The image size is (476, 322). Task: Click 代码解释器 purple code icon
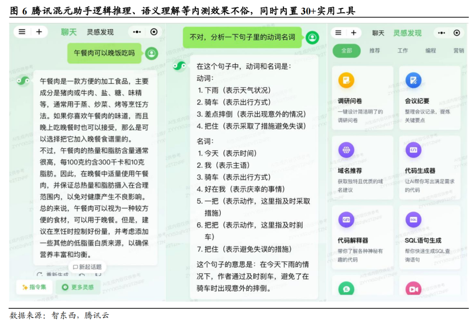pyautogui.click(x=346, y=220)
